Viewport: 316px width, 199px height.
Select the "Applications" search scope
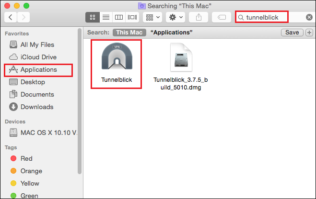tap(172, 33)
